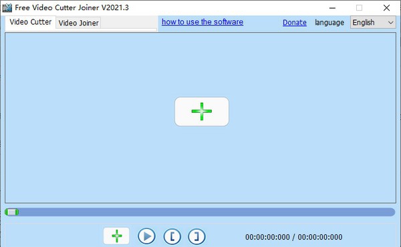Click the blue timeline progress bar

tap(200, 212)
